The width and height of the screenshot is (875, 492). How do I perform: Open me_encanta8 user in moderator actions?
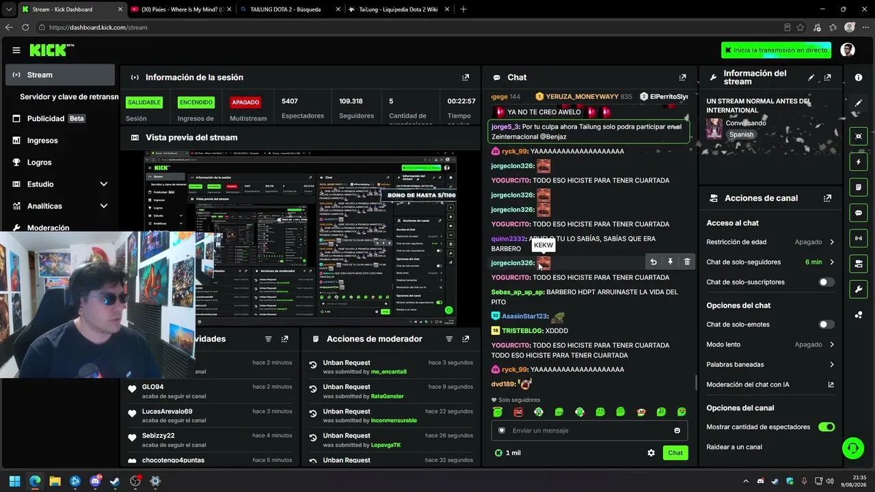click(388, 372)
